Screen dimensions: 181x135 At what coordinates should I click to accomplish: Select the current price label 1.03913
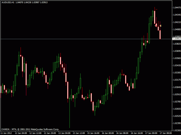pos(177,39)
